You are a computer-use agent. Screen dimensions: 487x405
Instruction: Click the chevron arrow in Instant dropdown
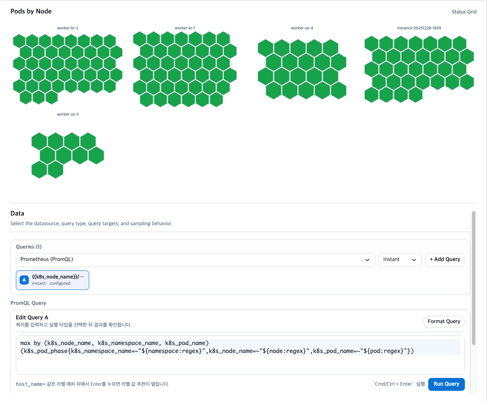tap(414, 260)
